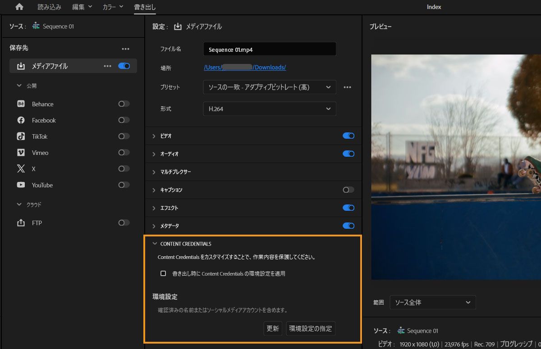This screenshot has width=541, height=349.
Task: Open the 範囲 dropdown showing ソース全体
Action: coord(432,302)
